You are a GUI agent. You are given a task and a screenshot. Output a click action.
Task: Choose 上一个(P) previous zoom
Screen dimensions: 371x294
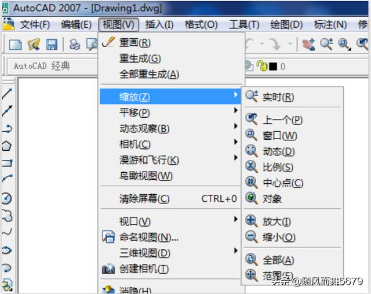point(292,120)
